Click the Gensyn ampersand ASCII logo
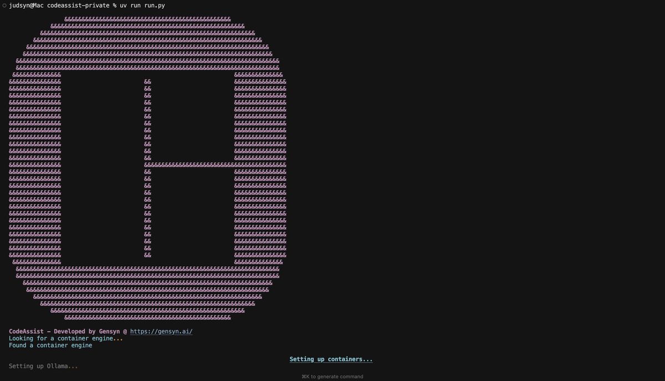Image resolution: width=665 pixels, height=381 pixels. tap(148, 166)
